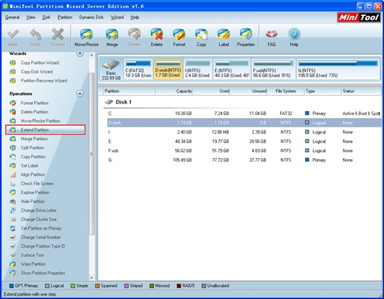The image size is (384, 299).
Task: Select G:(NTFS) partition block in disk map
Action: click(338, 69)
